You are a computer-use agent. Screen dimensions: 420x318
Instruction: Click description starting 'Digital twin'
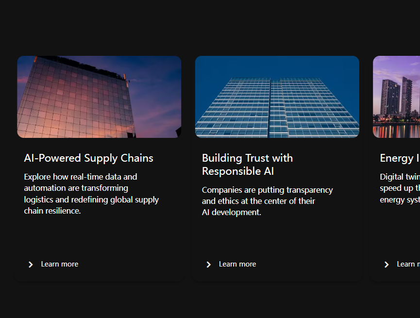[400, 188]
